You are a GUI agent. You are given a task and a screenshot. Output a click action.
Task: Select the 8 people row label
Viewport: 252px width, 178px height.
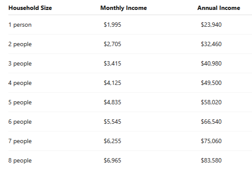click(20, 160)
